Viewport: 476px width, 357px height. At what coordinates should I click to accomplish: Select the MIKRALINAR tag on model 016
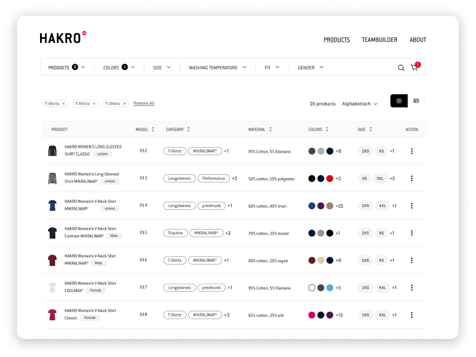(x=205, y=260)
